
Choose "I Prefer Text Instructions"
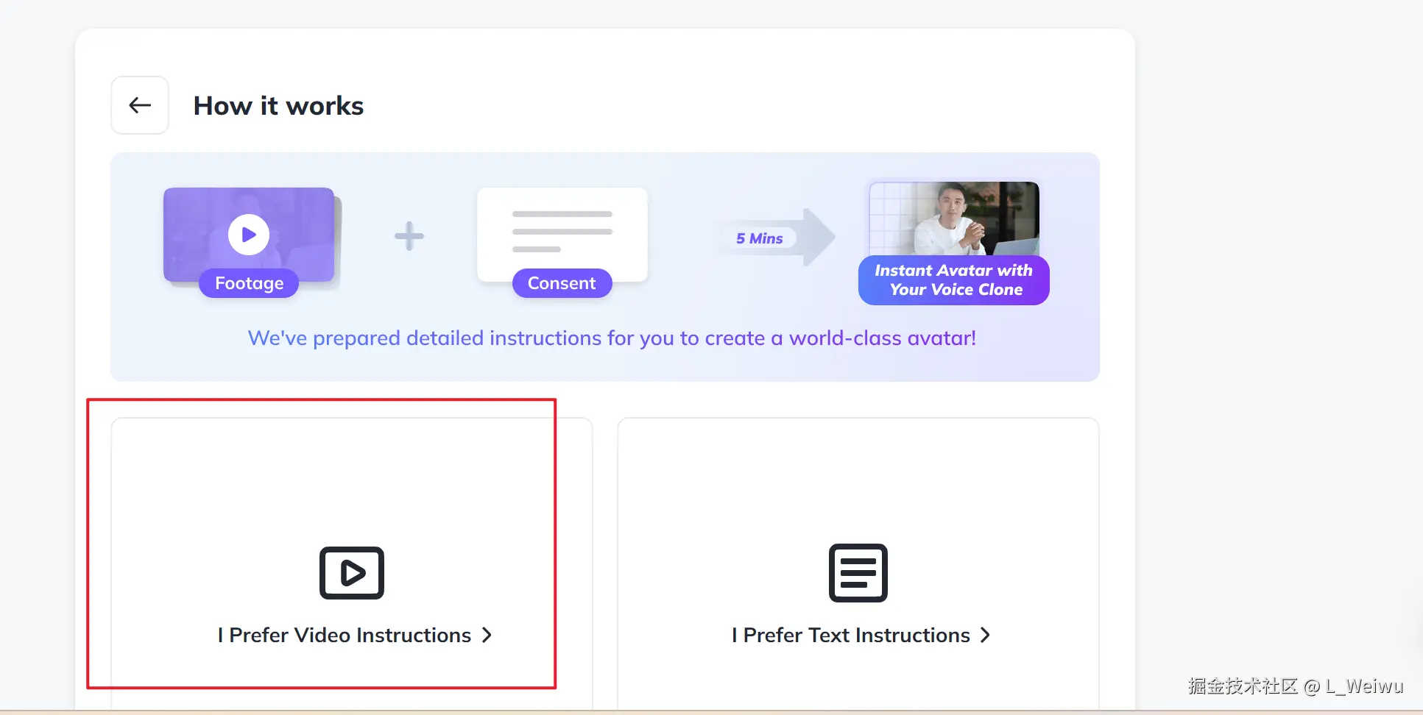(851, 635)
